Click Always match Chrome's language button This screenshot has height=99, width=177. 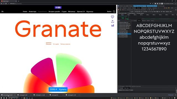click(x=140, y=6)
